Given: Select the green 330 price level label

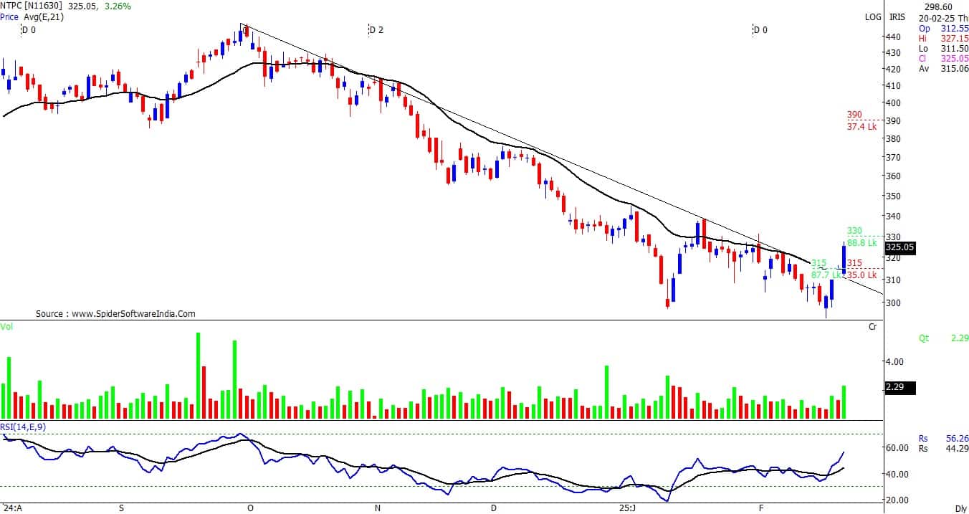Looking at the screenshot, I should [x=854, y=231].
